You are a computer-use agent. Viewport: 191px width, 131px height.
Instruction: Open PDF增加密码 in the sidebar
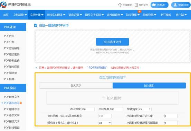12,54
